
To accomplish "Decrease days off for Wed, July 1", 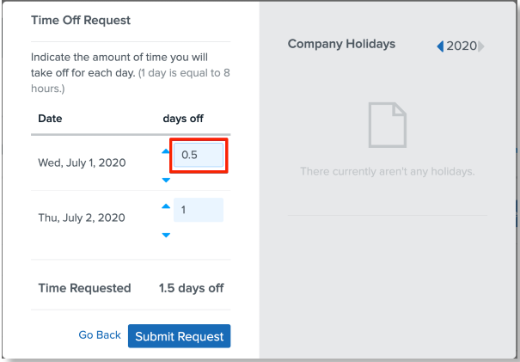I will 166,180.
